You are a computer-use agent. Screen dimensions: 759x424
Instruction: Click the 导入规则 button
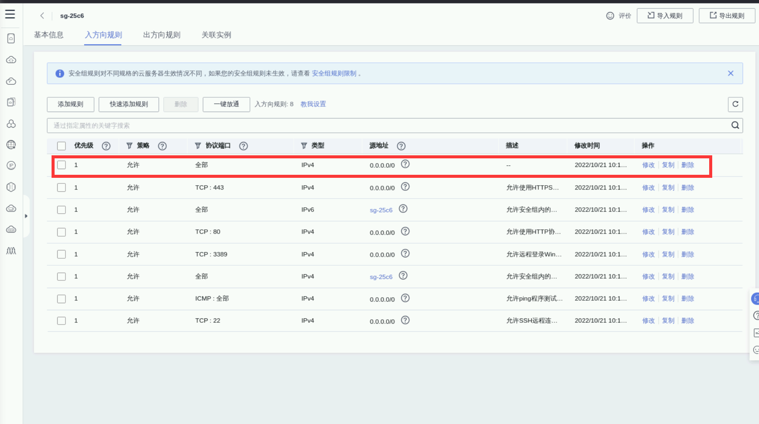(665, 16)
